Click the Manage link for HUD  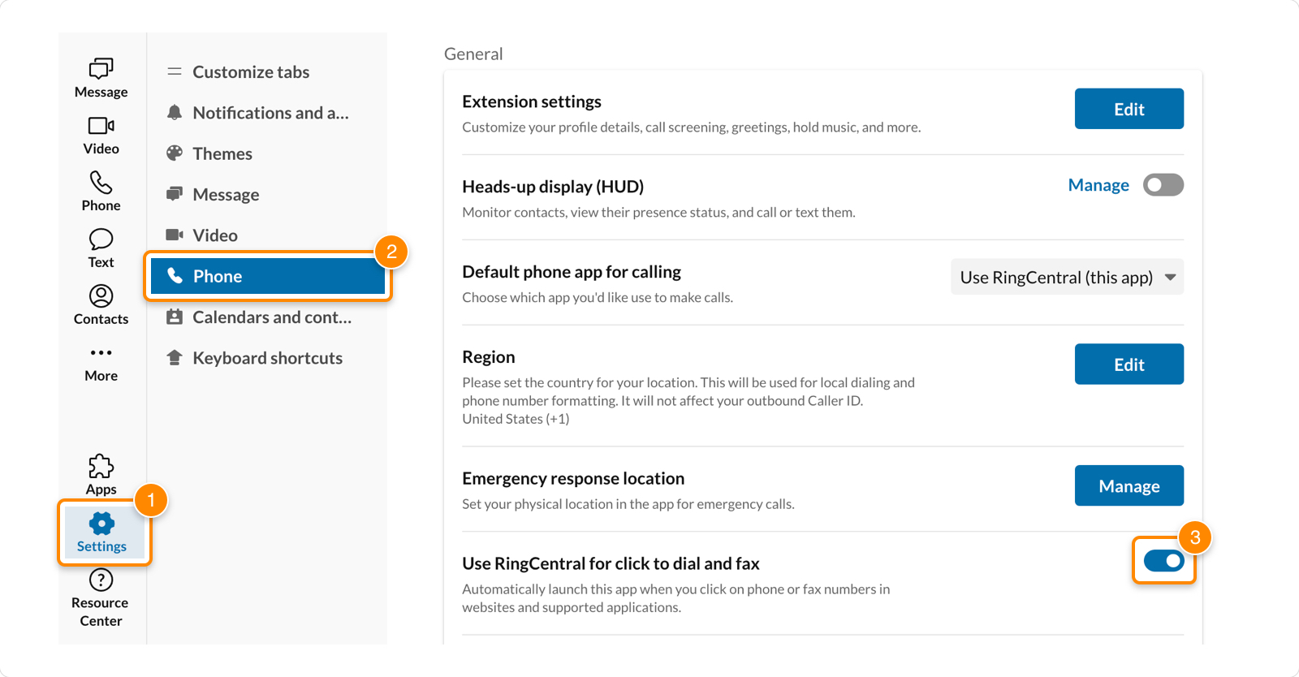click(x=1098, y=184)
